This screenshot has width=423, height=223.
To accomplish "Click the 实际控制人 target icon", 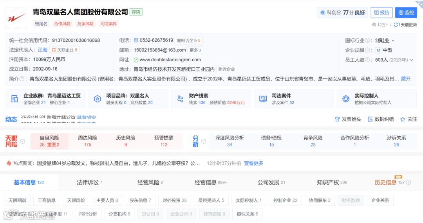I will [346, 99].
